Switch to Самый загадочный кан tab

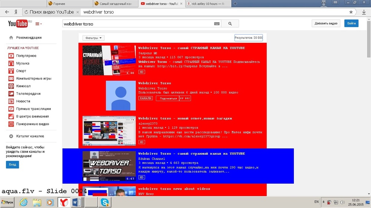pyautogui.click(x=115, y=4)
